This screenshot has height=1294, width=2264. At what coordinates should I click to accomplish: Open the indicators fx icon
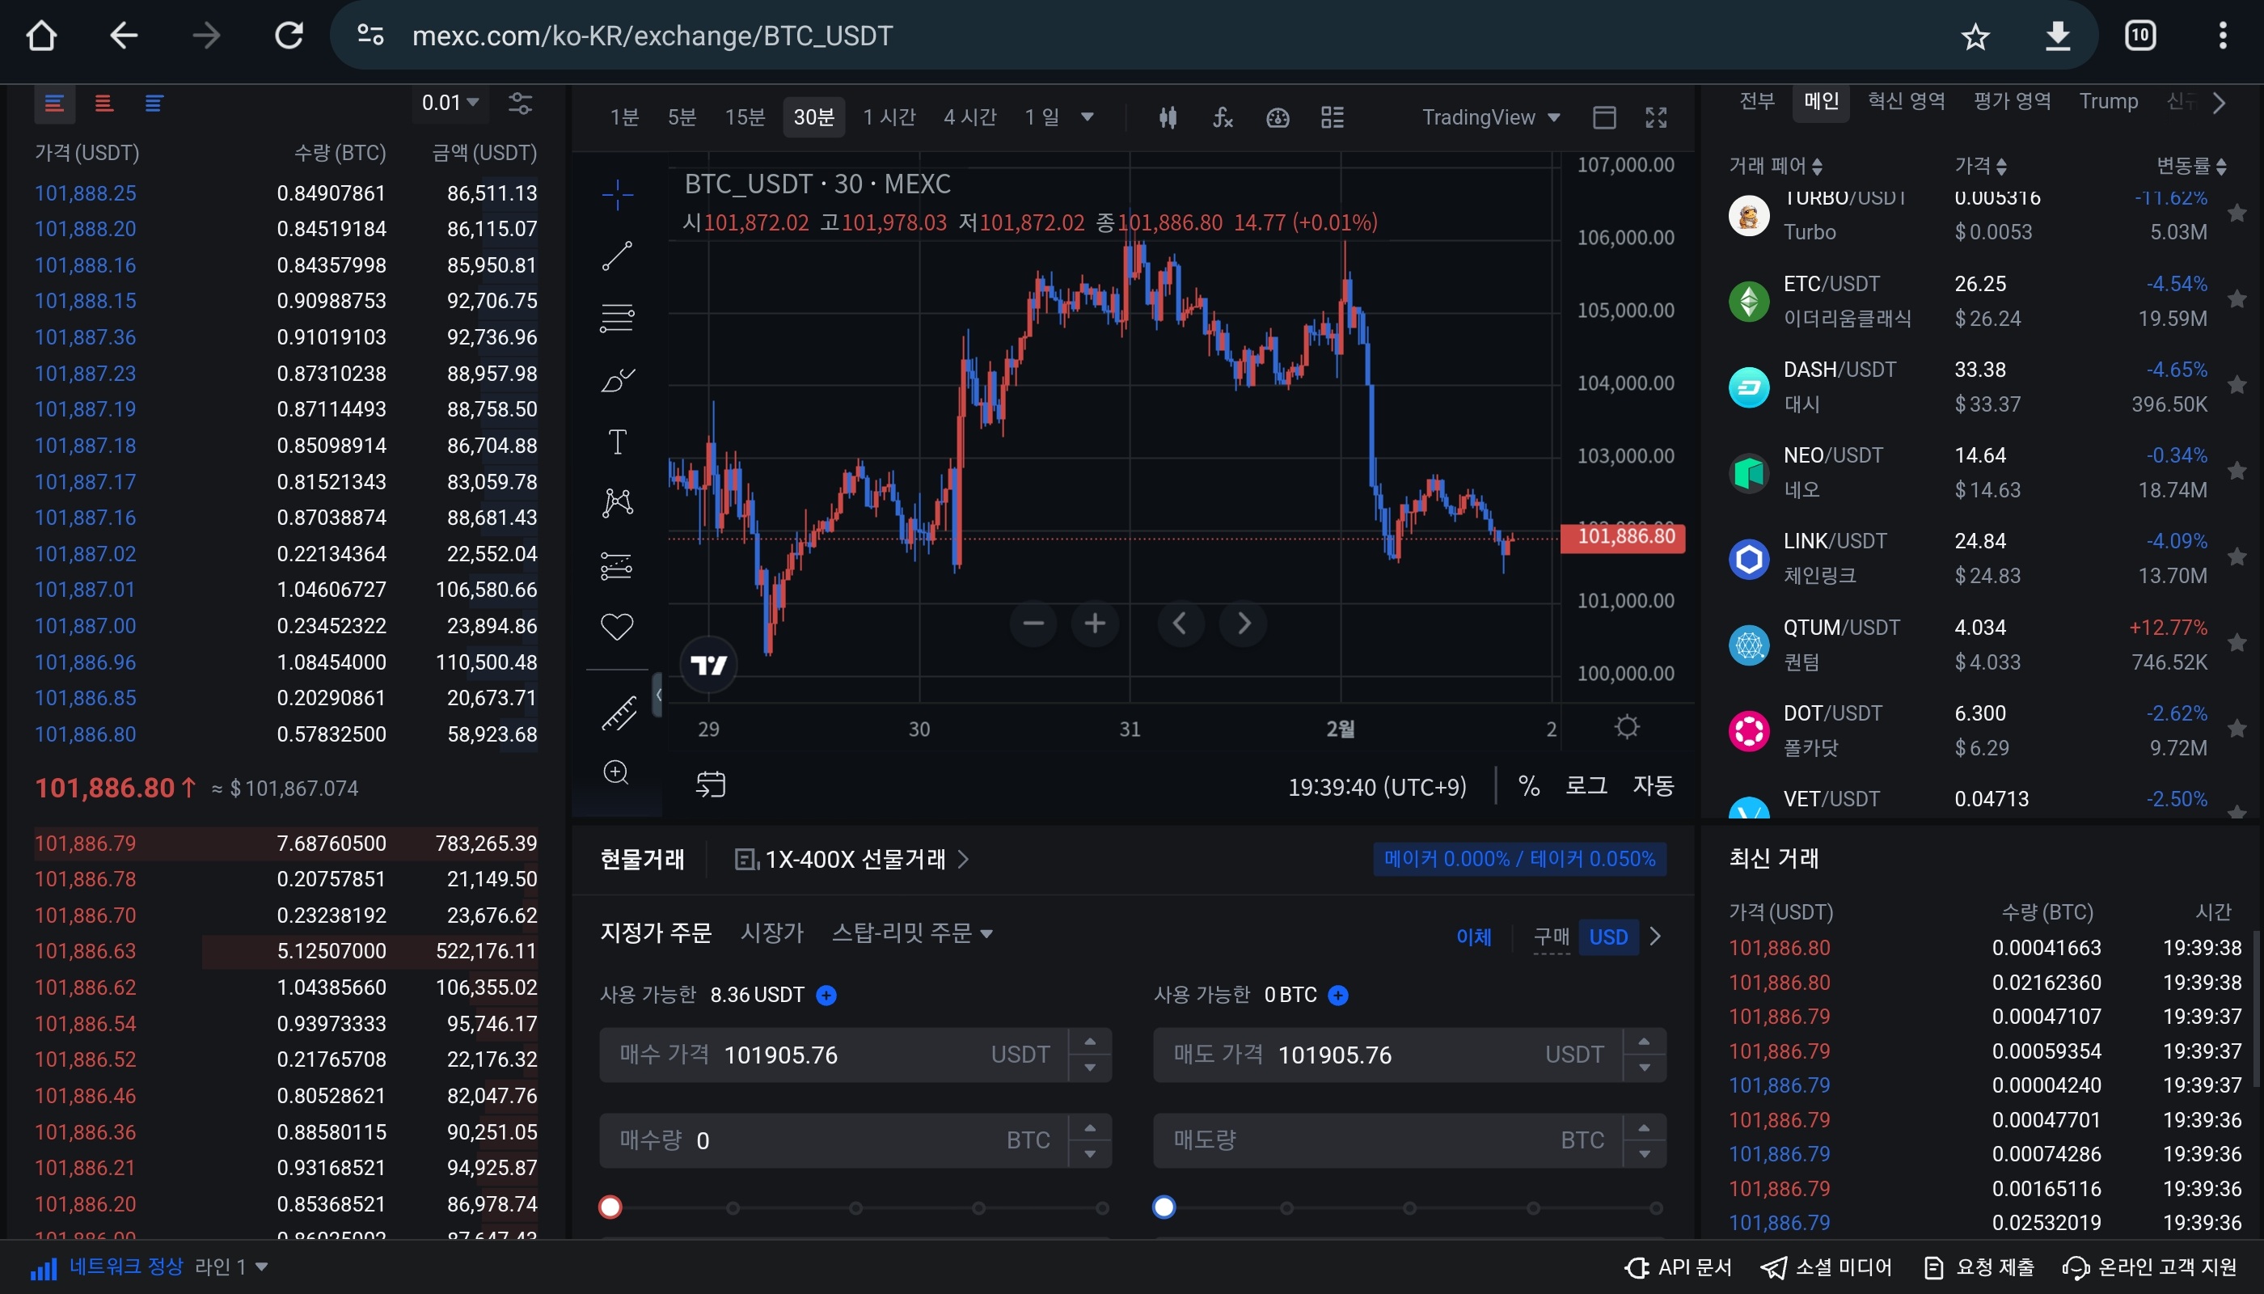1223,117
